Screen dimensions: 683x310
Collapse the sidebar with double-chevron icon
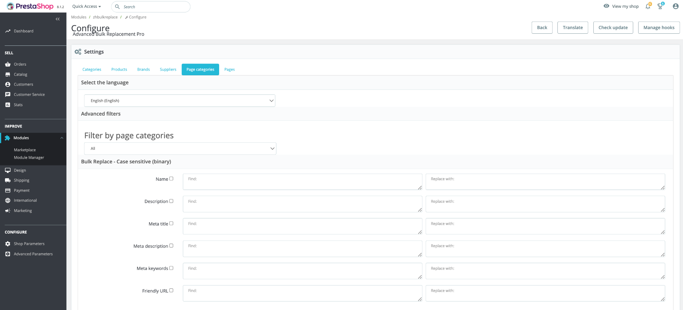click(x=58, y=19)
